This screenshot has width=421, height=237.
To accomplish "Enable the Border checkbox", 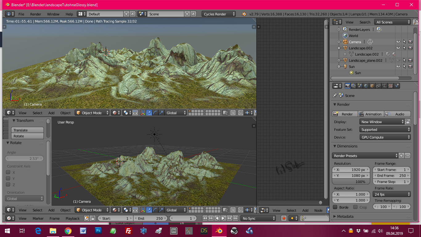I will click(x=335, y=207).
